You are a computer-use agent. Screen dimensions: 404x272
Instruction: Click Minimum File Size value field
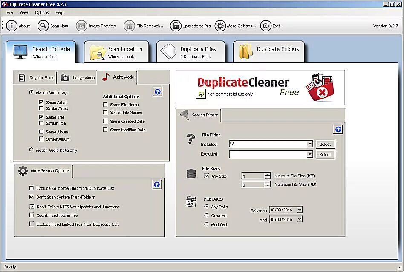253,176
